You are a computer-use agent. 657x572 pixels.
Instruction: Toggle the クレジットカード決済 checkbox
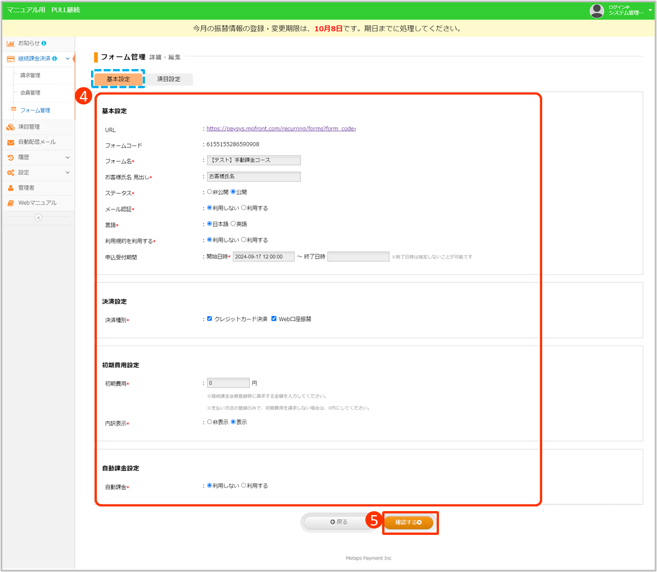(210, 319)
